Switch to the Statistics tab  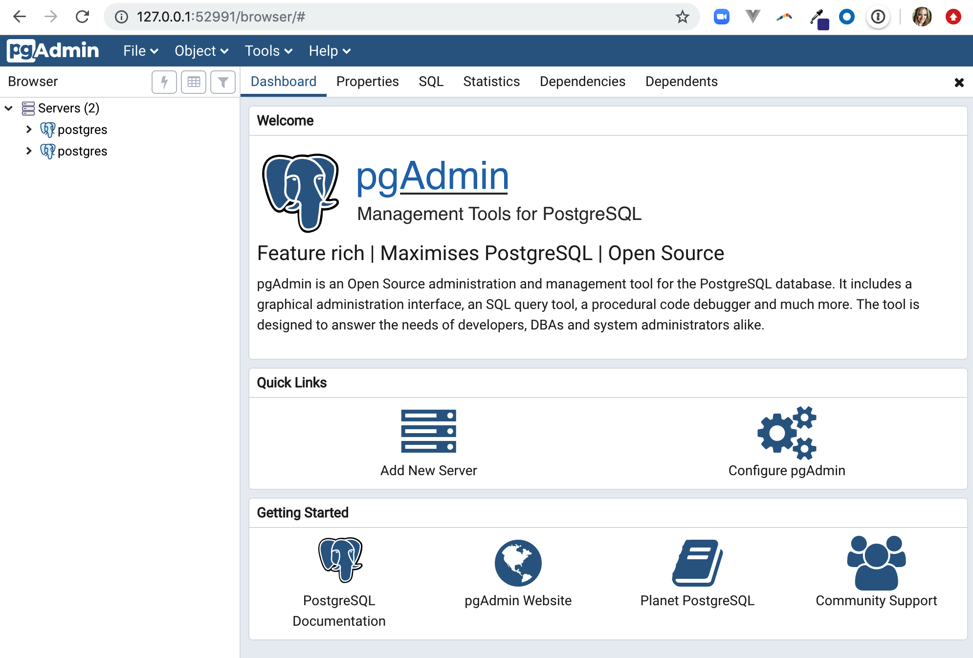tap(491, 82)
